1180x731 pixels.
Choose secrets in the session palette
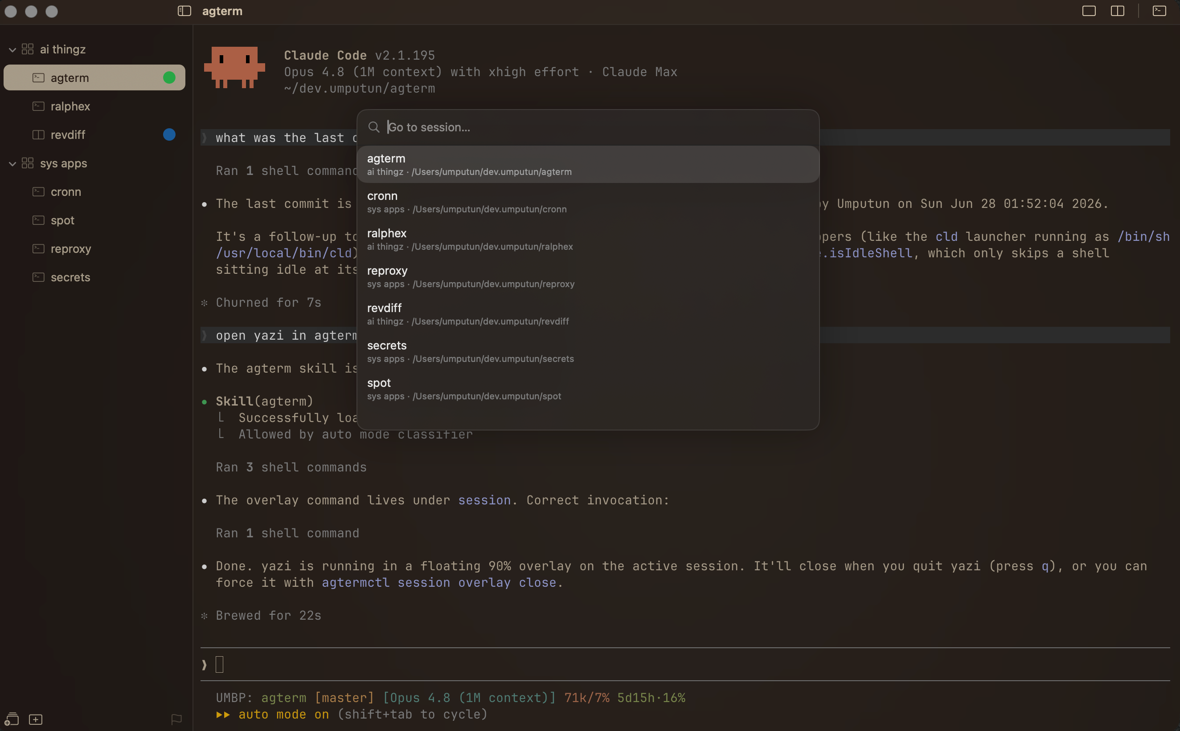588,352
